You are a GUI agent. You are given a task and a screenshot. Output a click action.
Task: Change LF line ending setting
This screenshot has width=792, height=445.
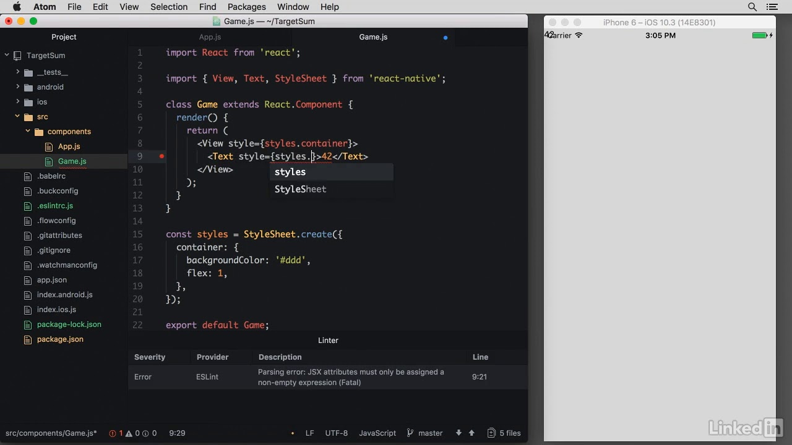[x=309, y=433]
